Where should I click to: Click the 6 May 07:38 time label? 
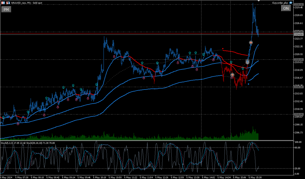[x=22, y=178]
